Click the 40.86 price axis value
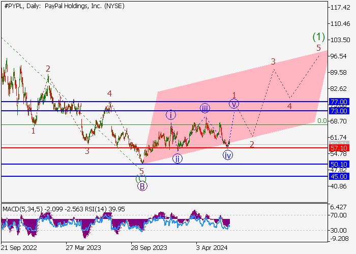 point(339,186)
